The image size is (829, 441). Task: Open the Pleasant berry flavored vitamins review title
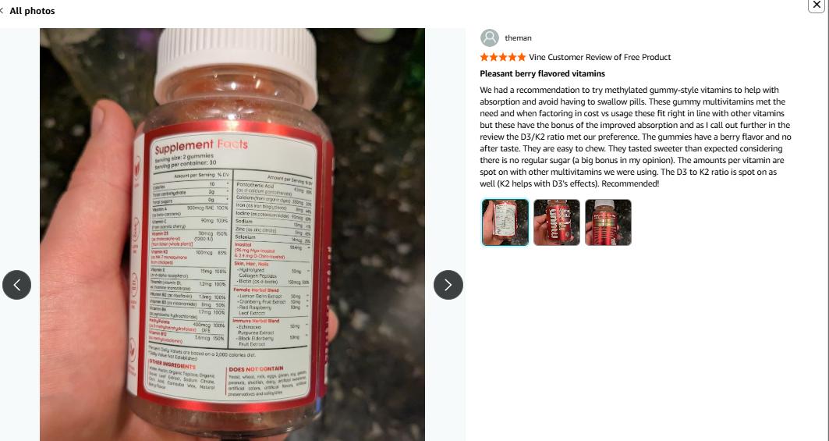pyautogui.click(x=543, y=73)
